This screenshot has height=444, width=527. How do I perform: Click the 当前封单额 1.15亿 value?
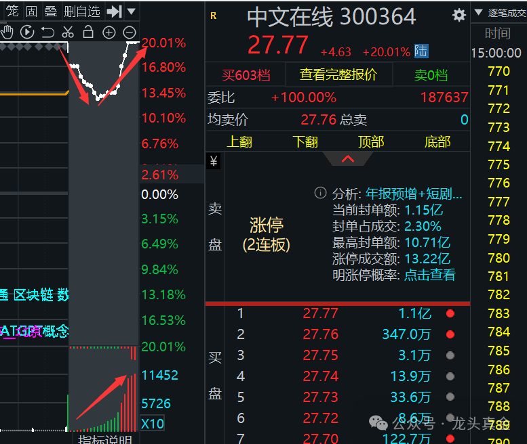pyautogui.click(x=424, y=210)
